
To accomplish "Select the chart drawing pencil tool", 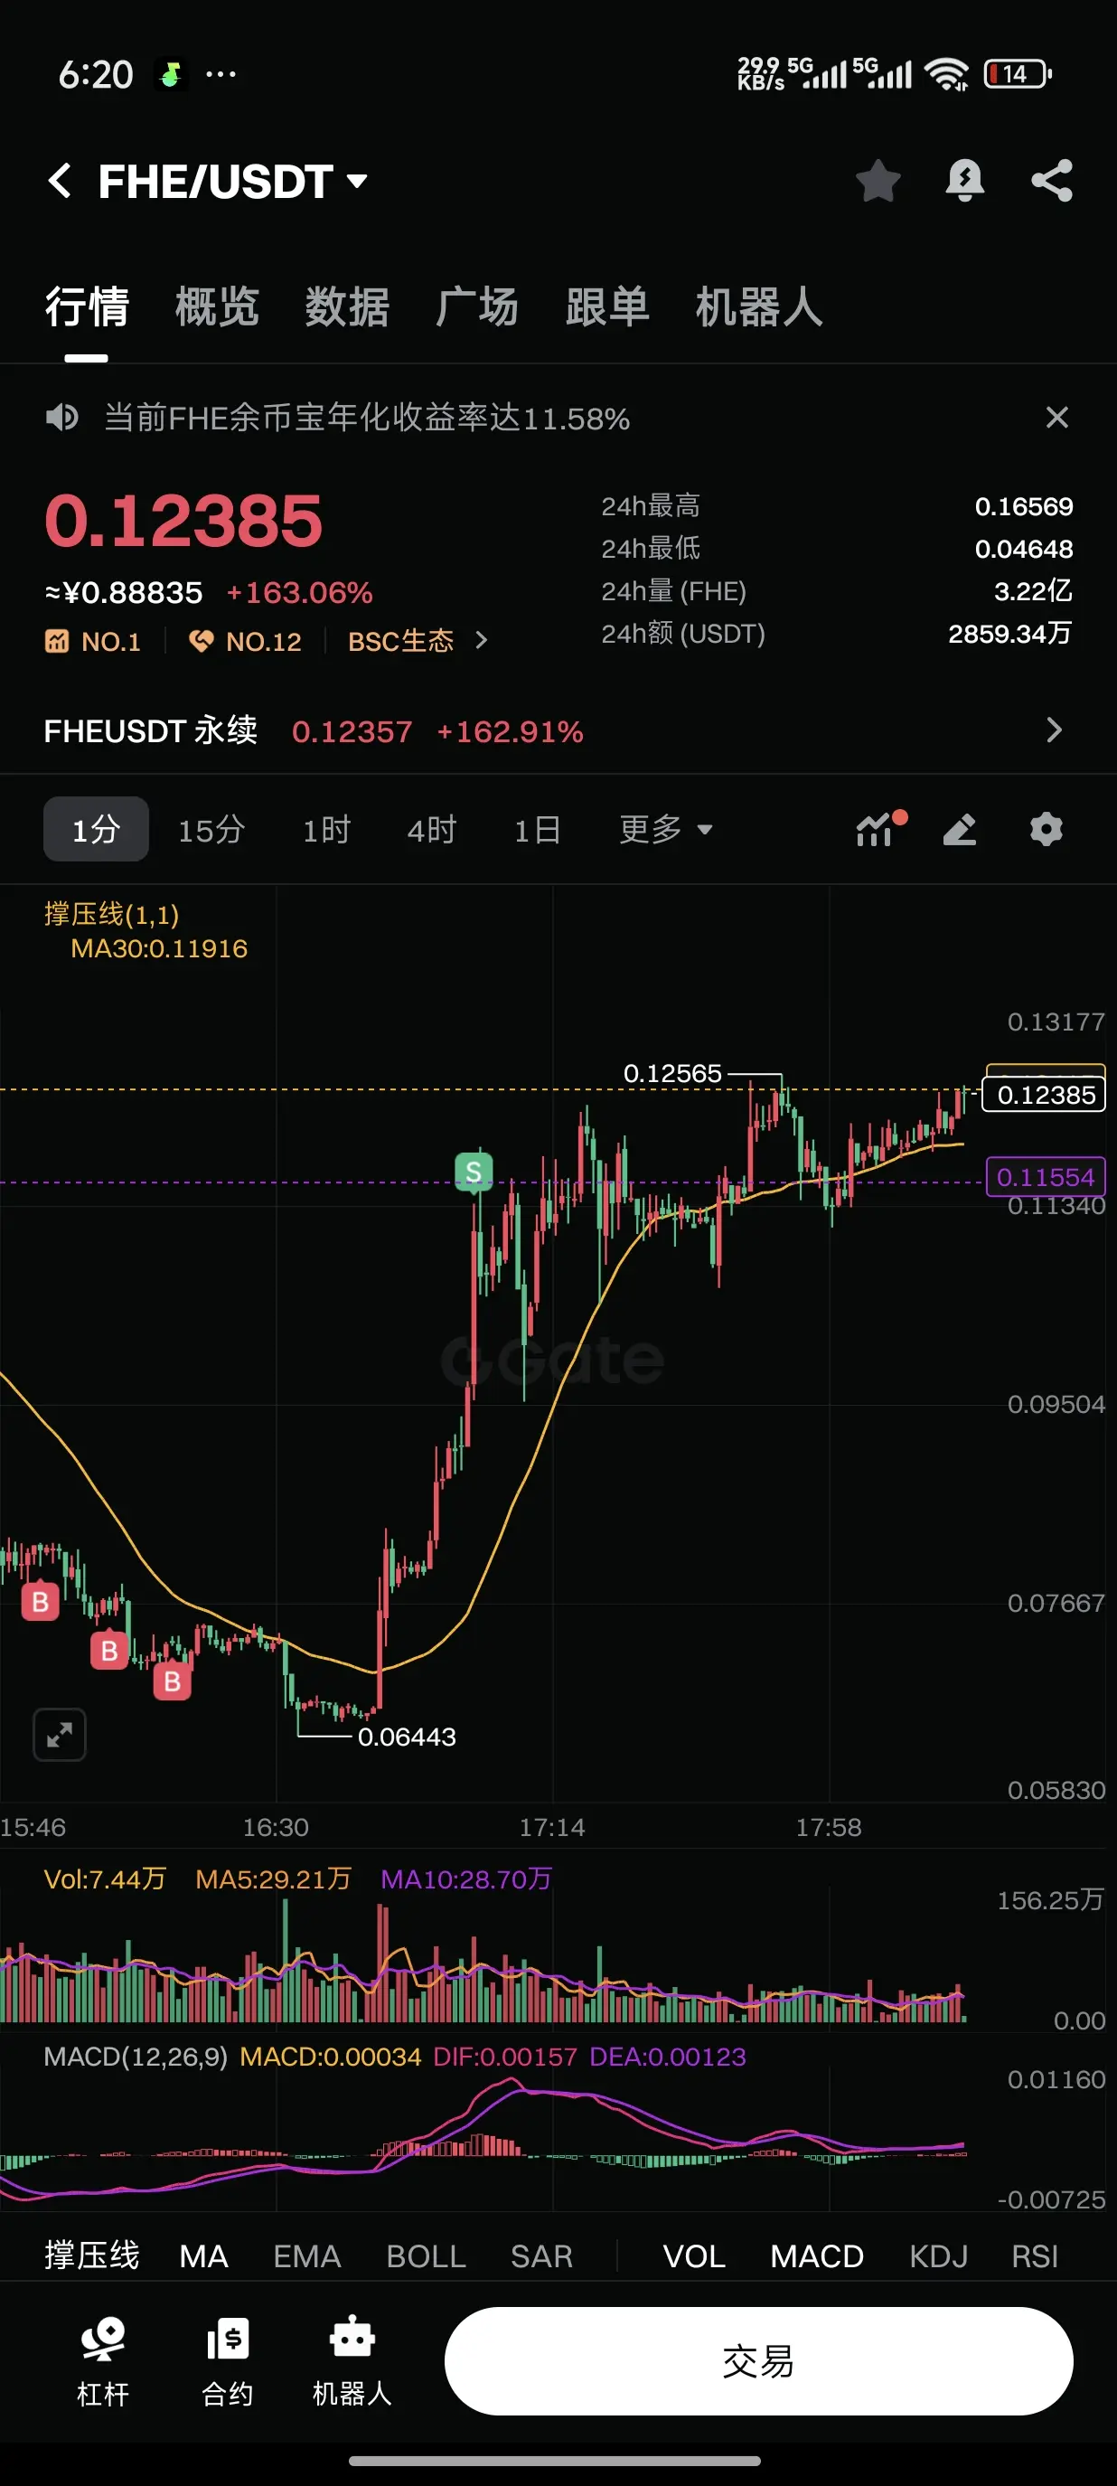I will (x=960, y=829).
